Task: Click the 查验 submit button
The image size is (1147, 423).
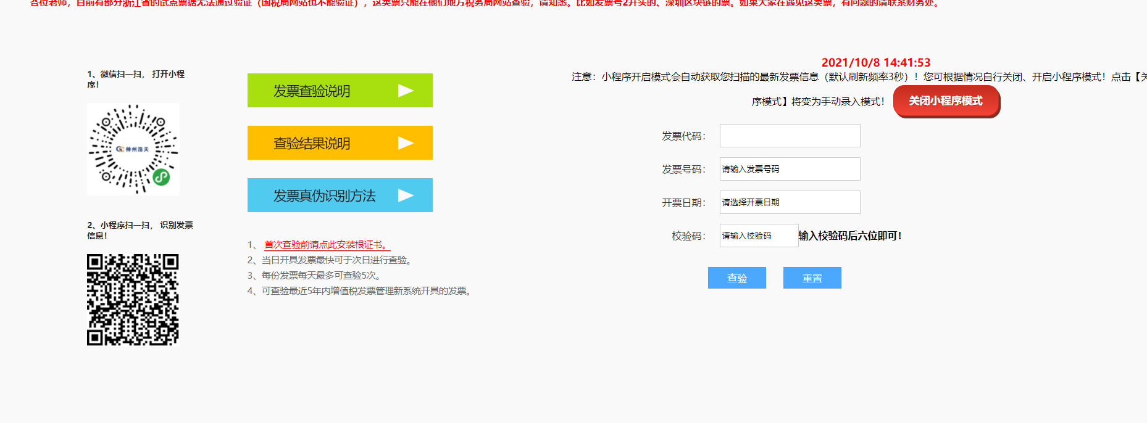Action: click(737, 278)
